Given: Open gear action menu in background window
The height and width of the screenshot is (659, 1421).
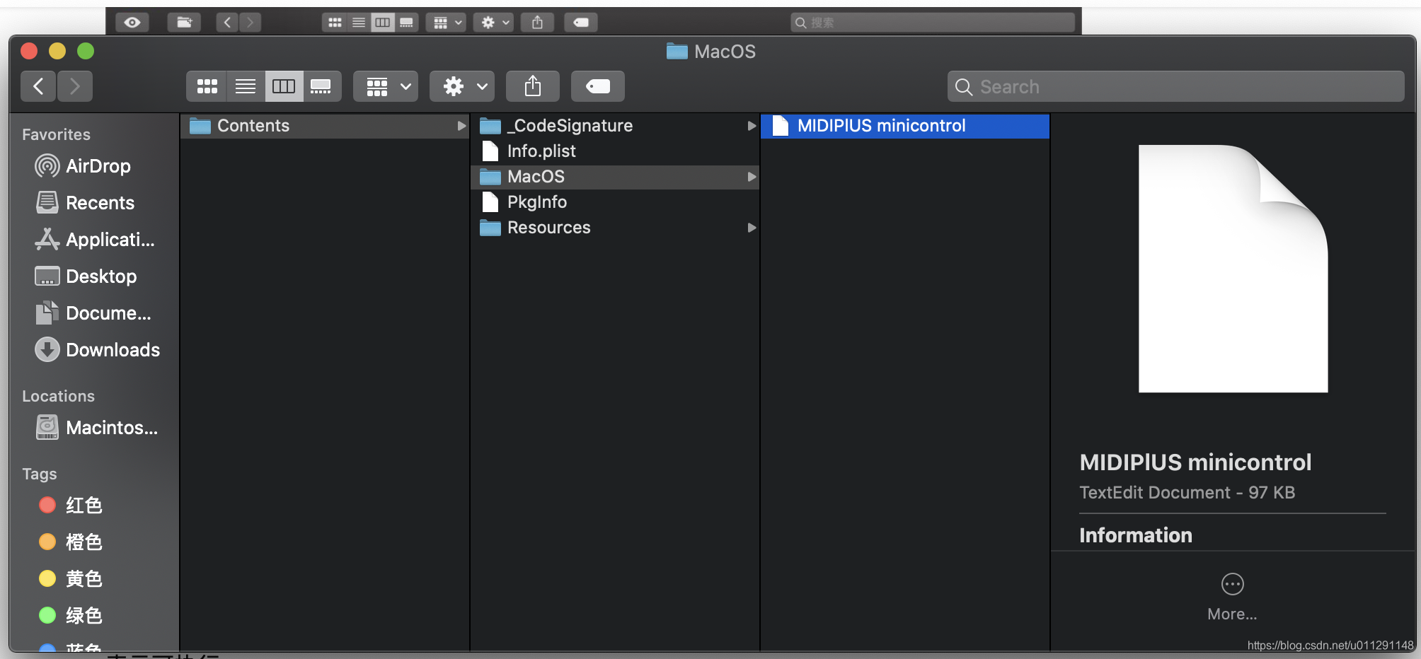Looking at the screenshot, I should coord(493,23).
